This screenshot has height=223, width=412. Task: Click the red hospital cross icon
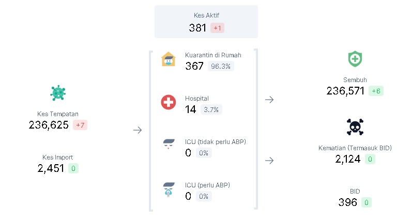[x=169, y=102]
